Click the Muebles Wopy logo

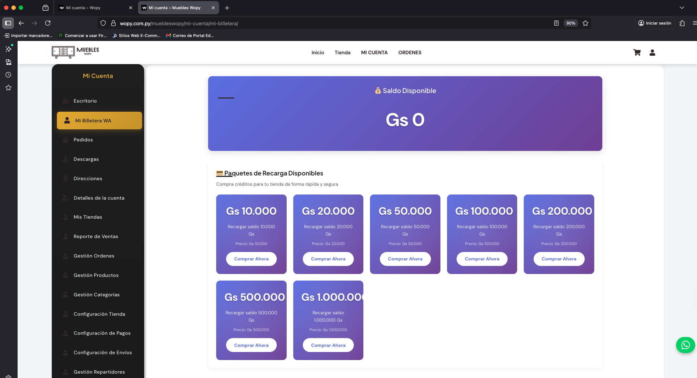click(x=76, y=52)
